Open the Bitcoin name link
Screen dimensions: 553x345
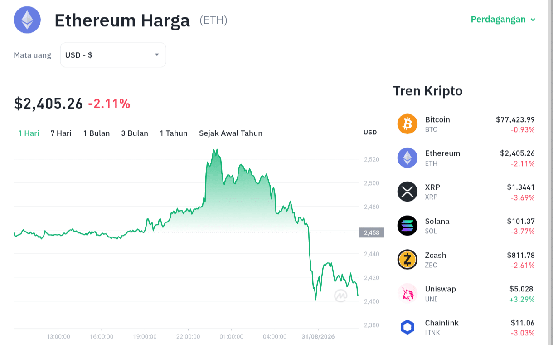[x=437, y=119]
